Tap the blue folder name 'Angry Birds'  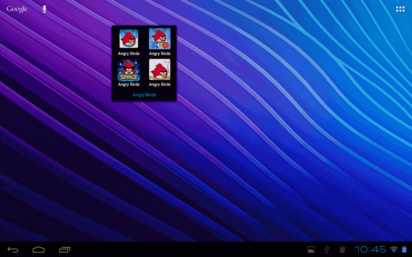click(144, 95)
